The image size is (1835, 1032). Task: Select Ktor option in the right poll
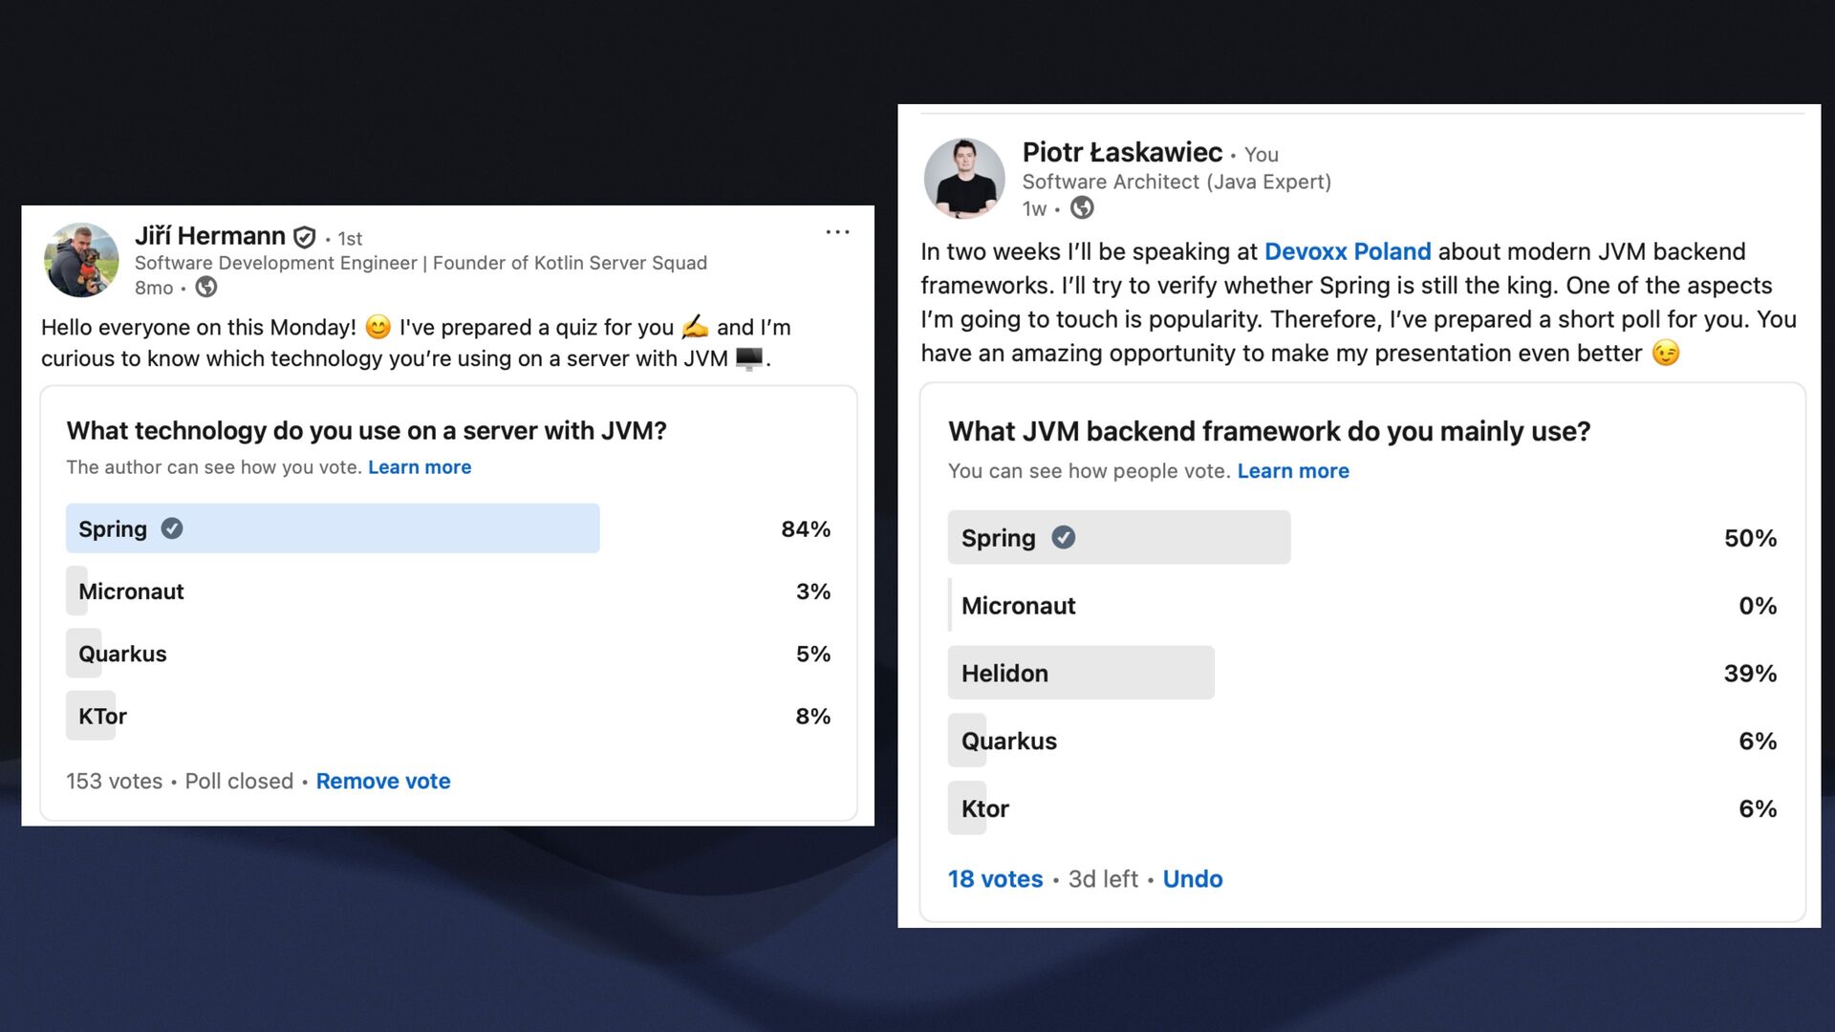(1362, 808)
